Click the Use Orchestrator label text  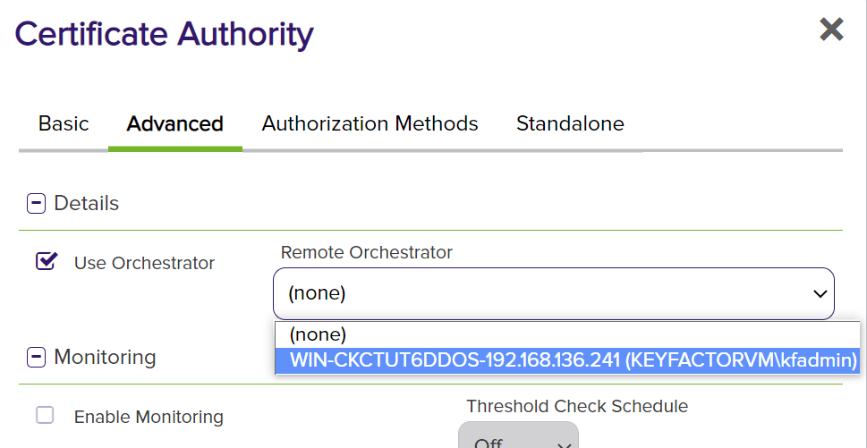144,263
